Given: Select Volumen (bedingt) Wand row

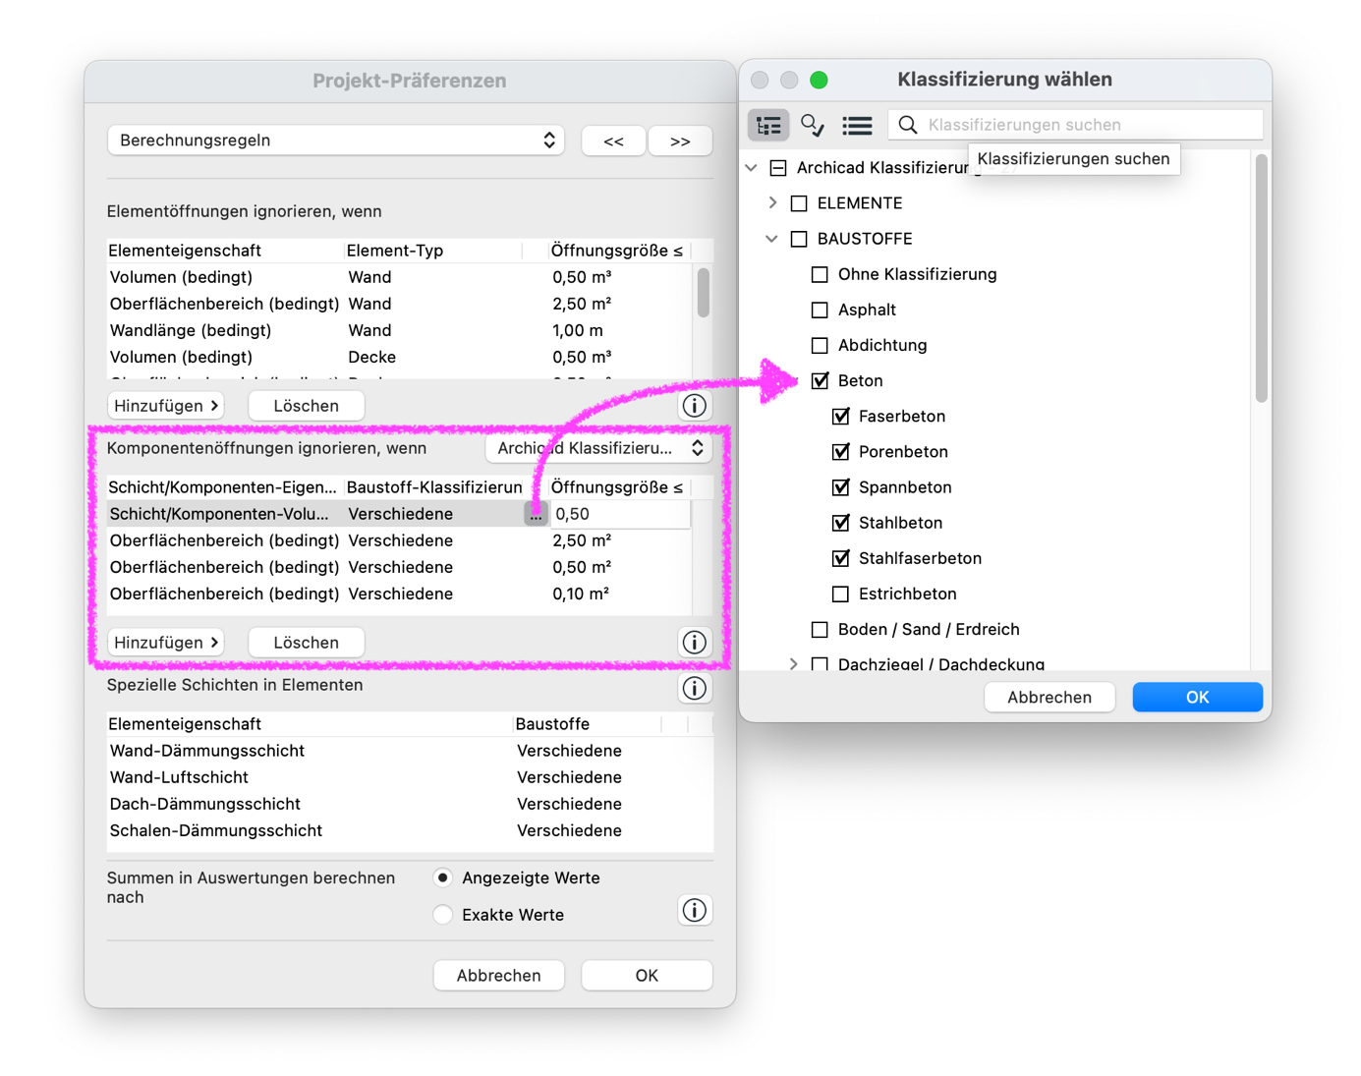Looking at the screenshot, I should tap(399, 277).
